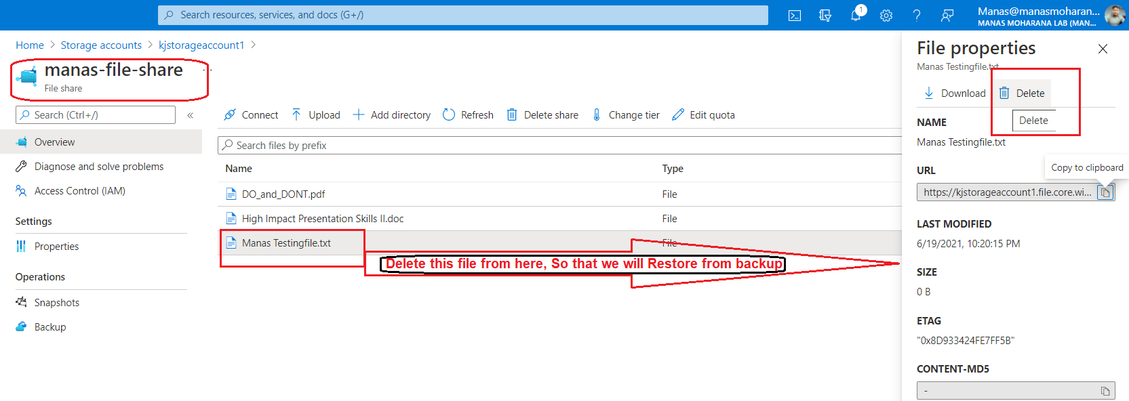Connect to the file share
Image resolution: width=1129 pixels, height=401 pixels.
pos(251,115)
